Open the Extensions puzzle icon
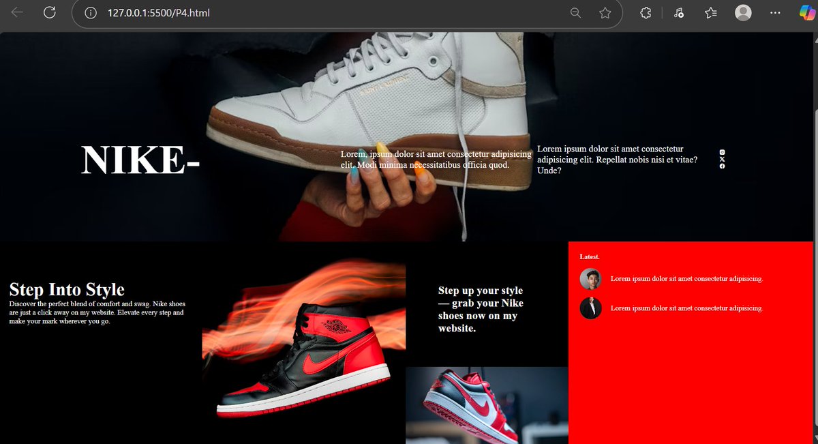Viewport: 818px width, 444px height. click(x=646, y=13)
